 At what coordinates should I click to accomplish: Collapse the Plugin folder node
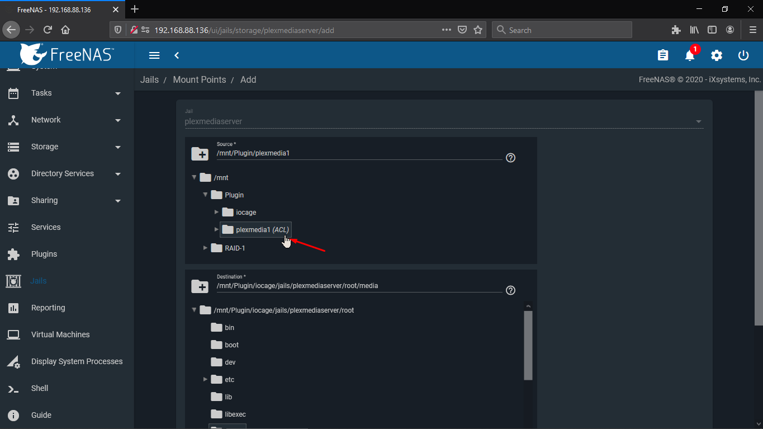pyautogui.click(x=205, y=195)
